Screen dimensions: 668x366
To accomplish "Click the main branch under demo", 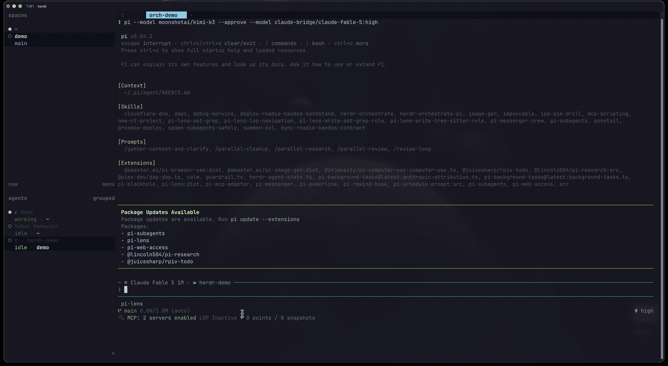I will (x=21, y=43).
